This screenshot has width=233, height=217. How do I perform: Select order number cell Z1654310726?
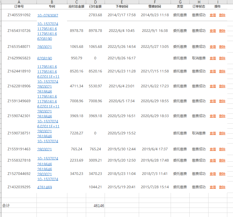click(19, 31)
